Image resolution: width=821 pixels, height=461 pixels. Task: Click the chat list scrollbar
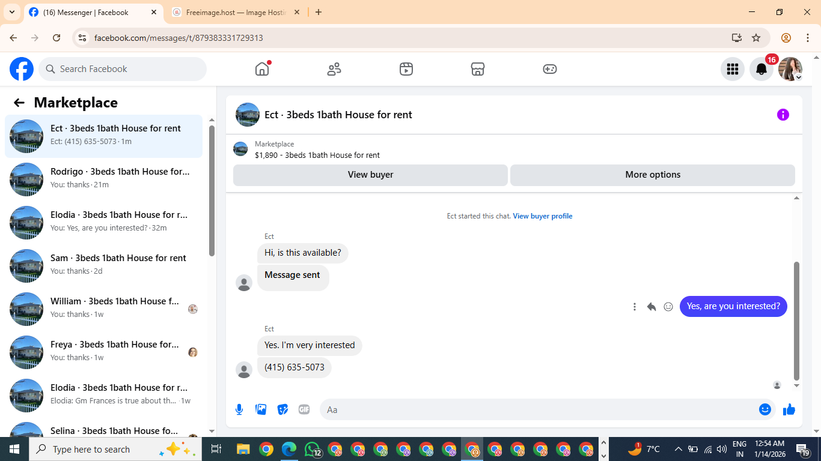click(212, 191)
